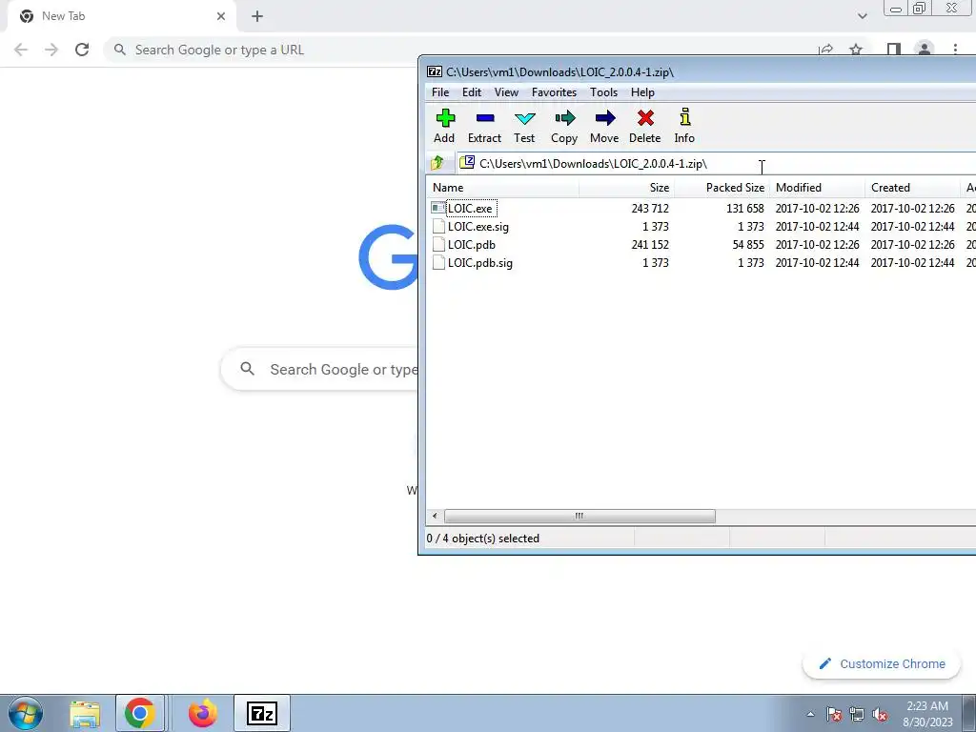Click the LOIC.pdb.sig file icon

tap(438, 263)
